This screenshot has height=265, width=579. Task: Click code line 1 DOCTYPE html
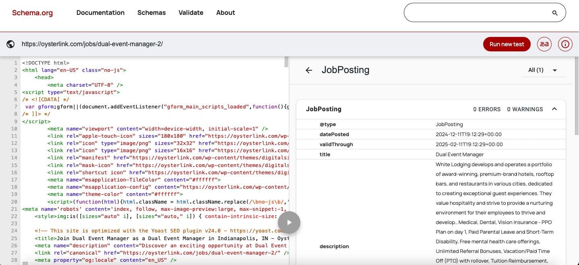pyautogui.click(x=45, y=63)
